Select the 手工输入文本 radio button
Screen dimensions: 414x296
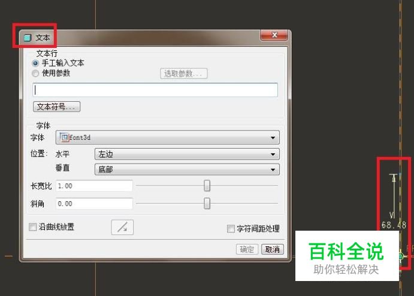coord(35,64)
